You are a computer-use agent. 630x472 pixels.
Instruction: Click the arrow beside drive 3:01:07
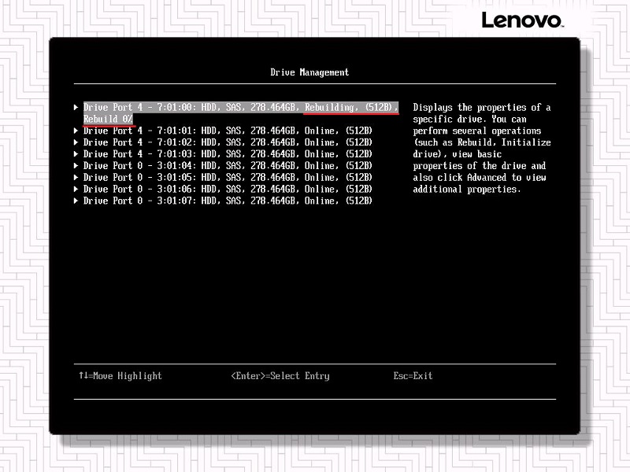click(x=76, y=201)
